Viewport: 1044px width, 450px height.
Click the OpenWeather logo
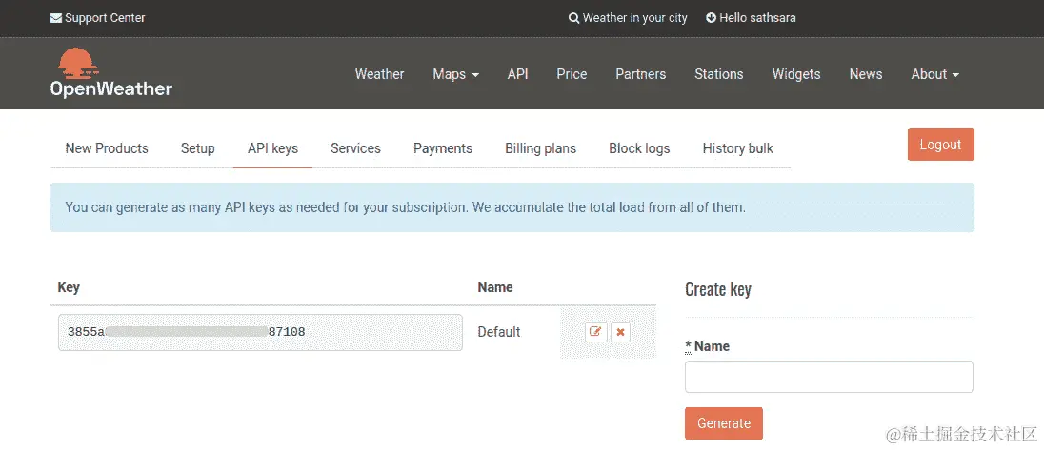click(111, 73)
